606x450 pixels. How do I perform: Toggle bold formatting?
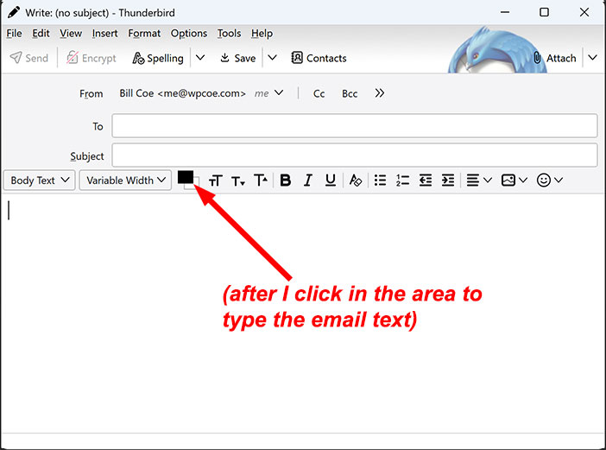tap(286, 181)
